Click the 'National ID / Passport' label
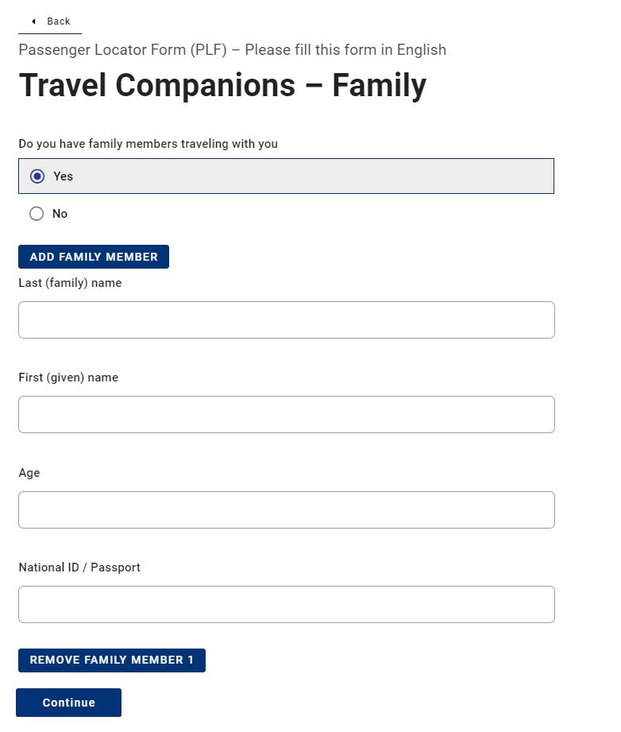The width and height of the screenshot is (621, 732). pos(79,567)
